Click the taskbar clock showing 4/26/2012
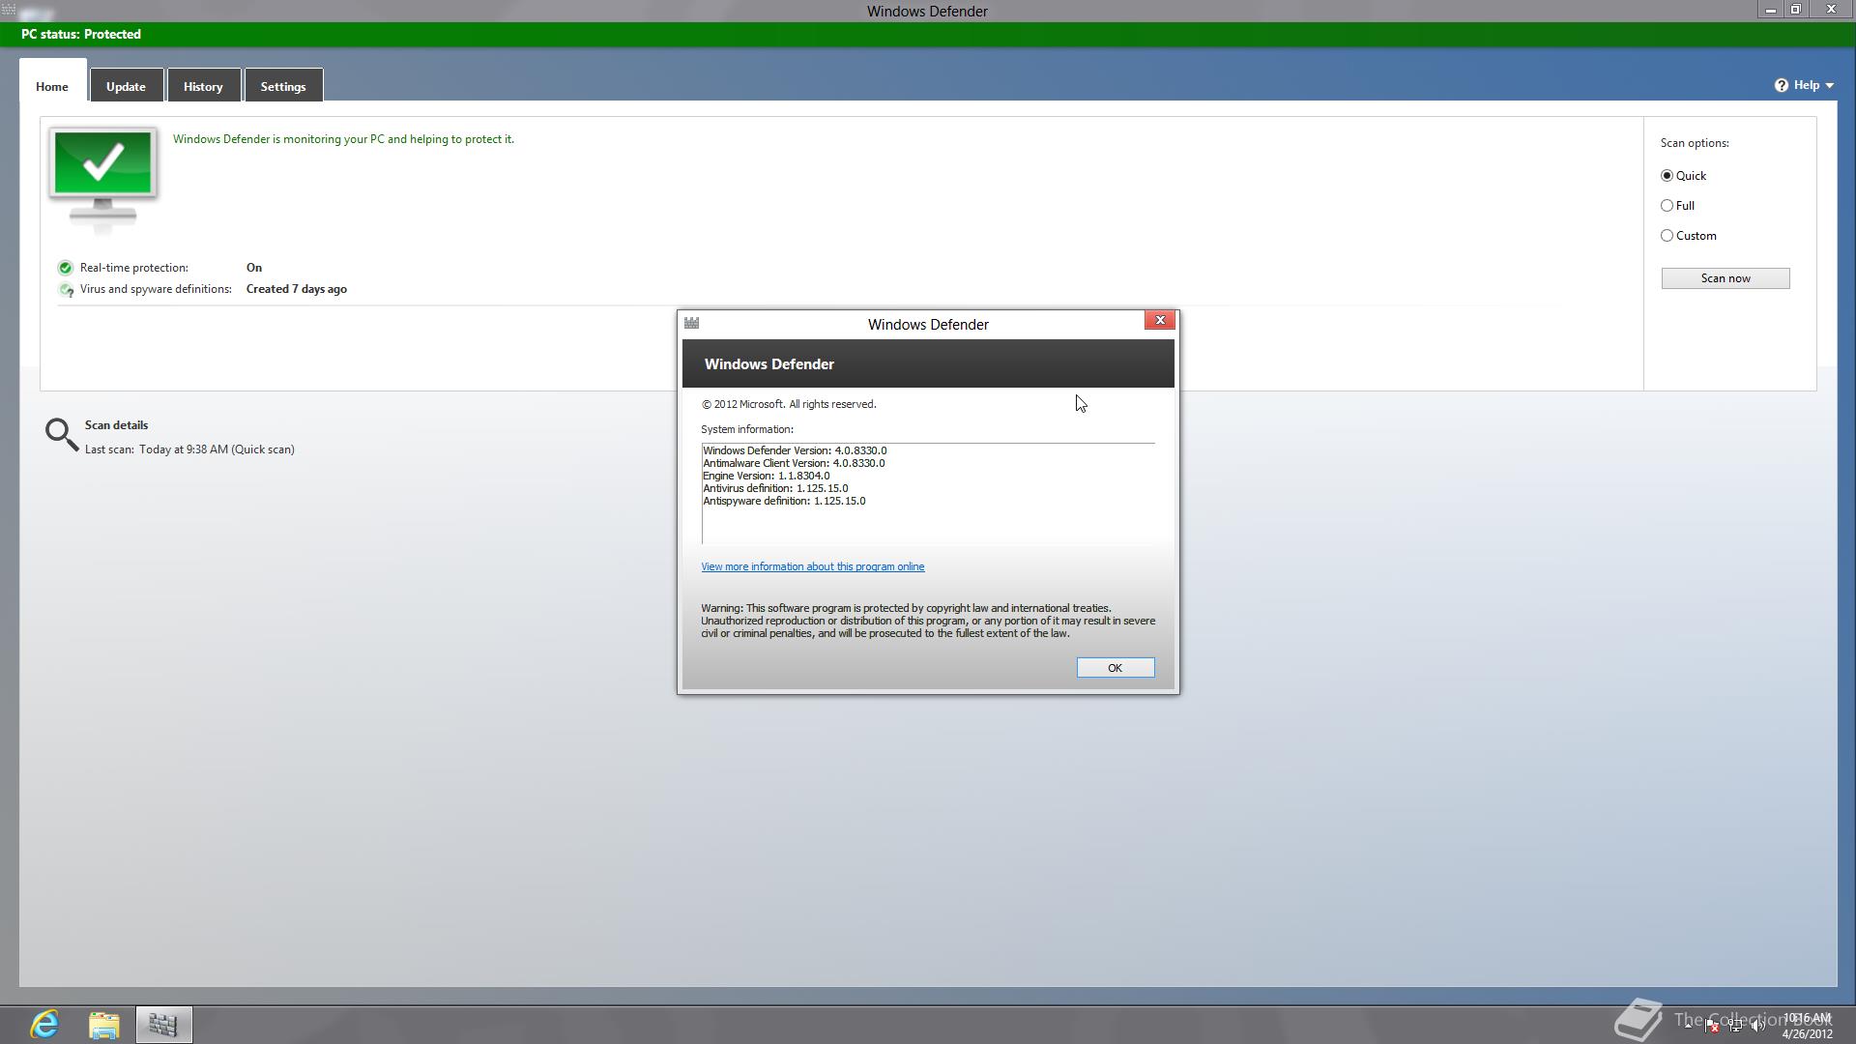Screen dimensions: 1856x1044 (1807, 1026)
